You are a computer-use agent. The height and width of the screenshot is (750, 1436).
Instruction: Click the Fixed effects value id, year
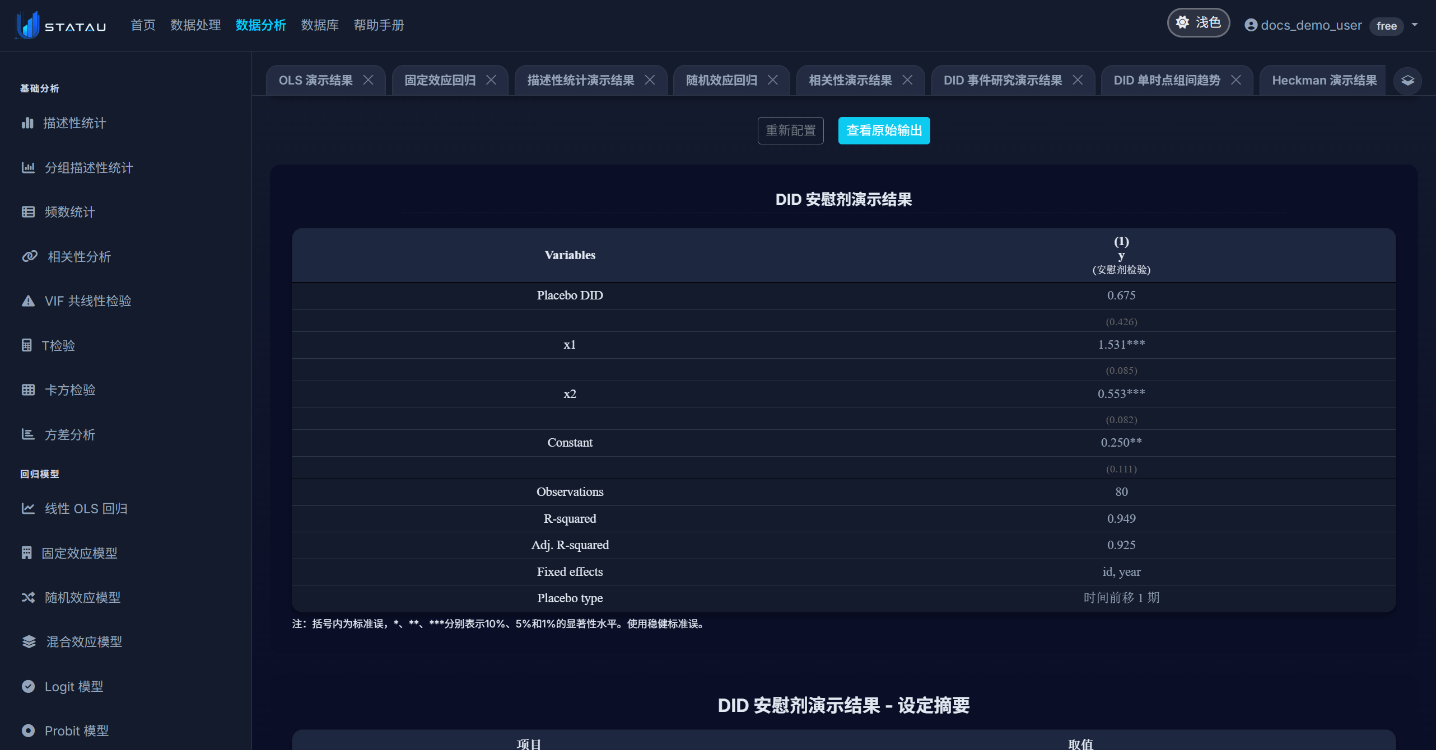tap(1121, 571)
